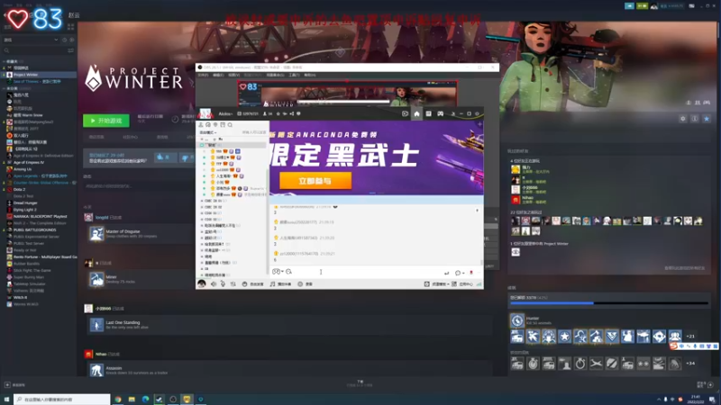Toggle YY microphone icon in bottom bar

(223, 284)
